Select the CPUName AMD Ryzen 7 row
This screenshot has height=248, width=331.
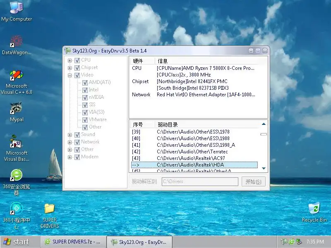(194, 68)
